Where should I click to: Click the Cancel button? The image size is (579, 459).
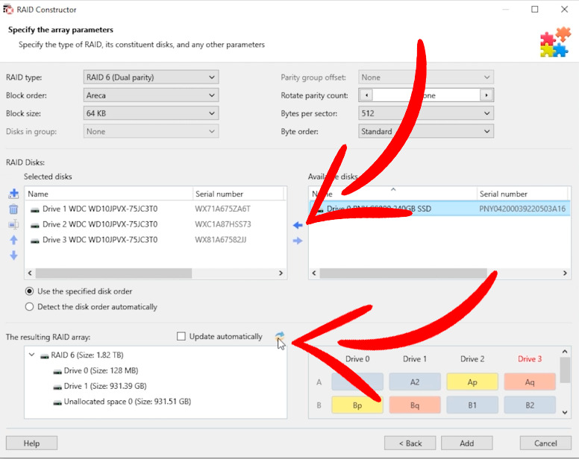(545, 443)
